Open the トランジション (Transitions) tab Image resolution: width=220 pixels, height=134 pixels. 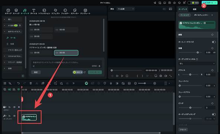(x=44, y=12)
